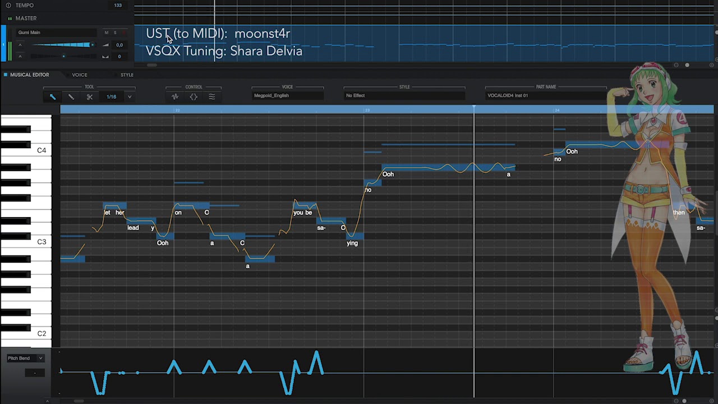Arm recording on Gumi Main track
This screenshot has height=404, width=718.
pos(124,33)
